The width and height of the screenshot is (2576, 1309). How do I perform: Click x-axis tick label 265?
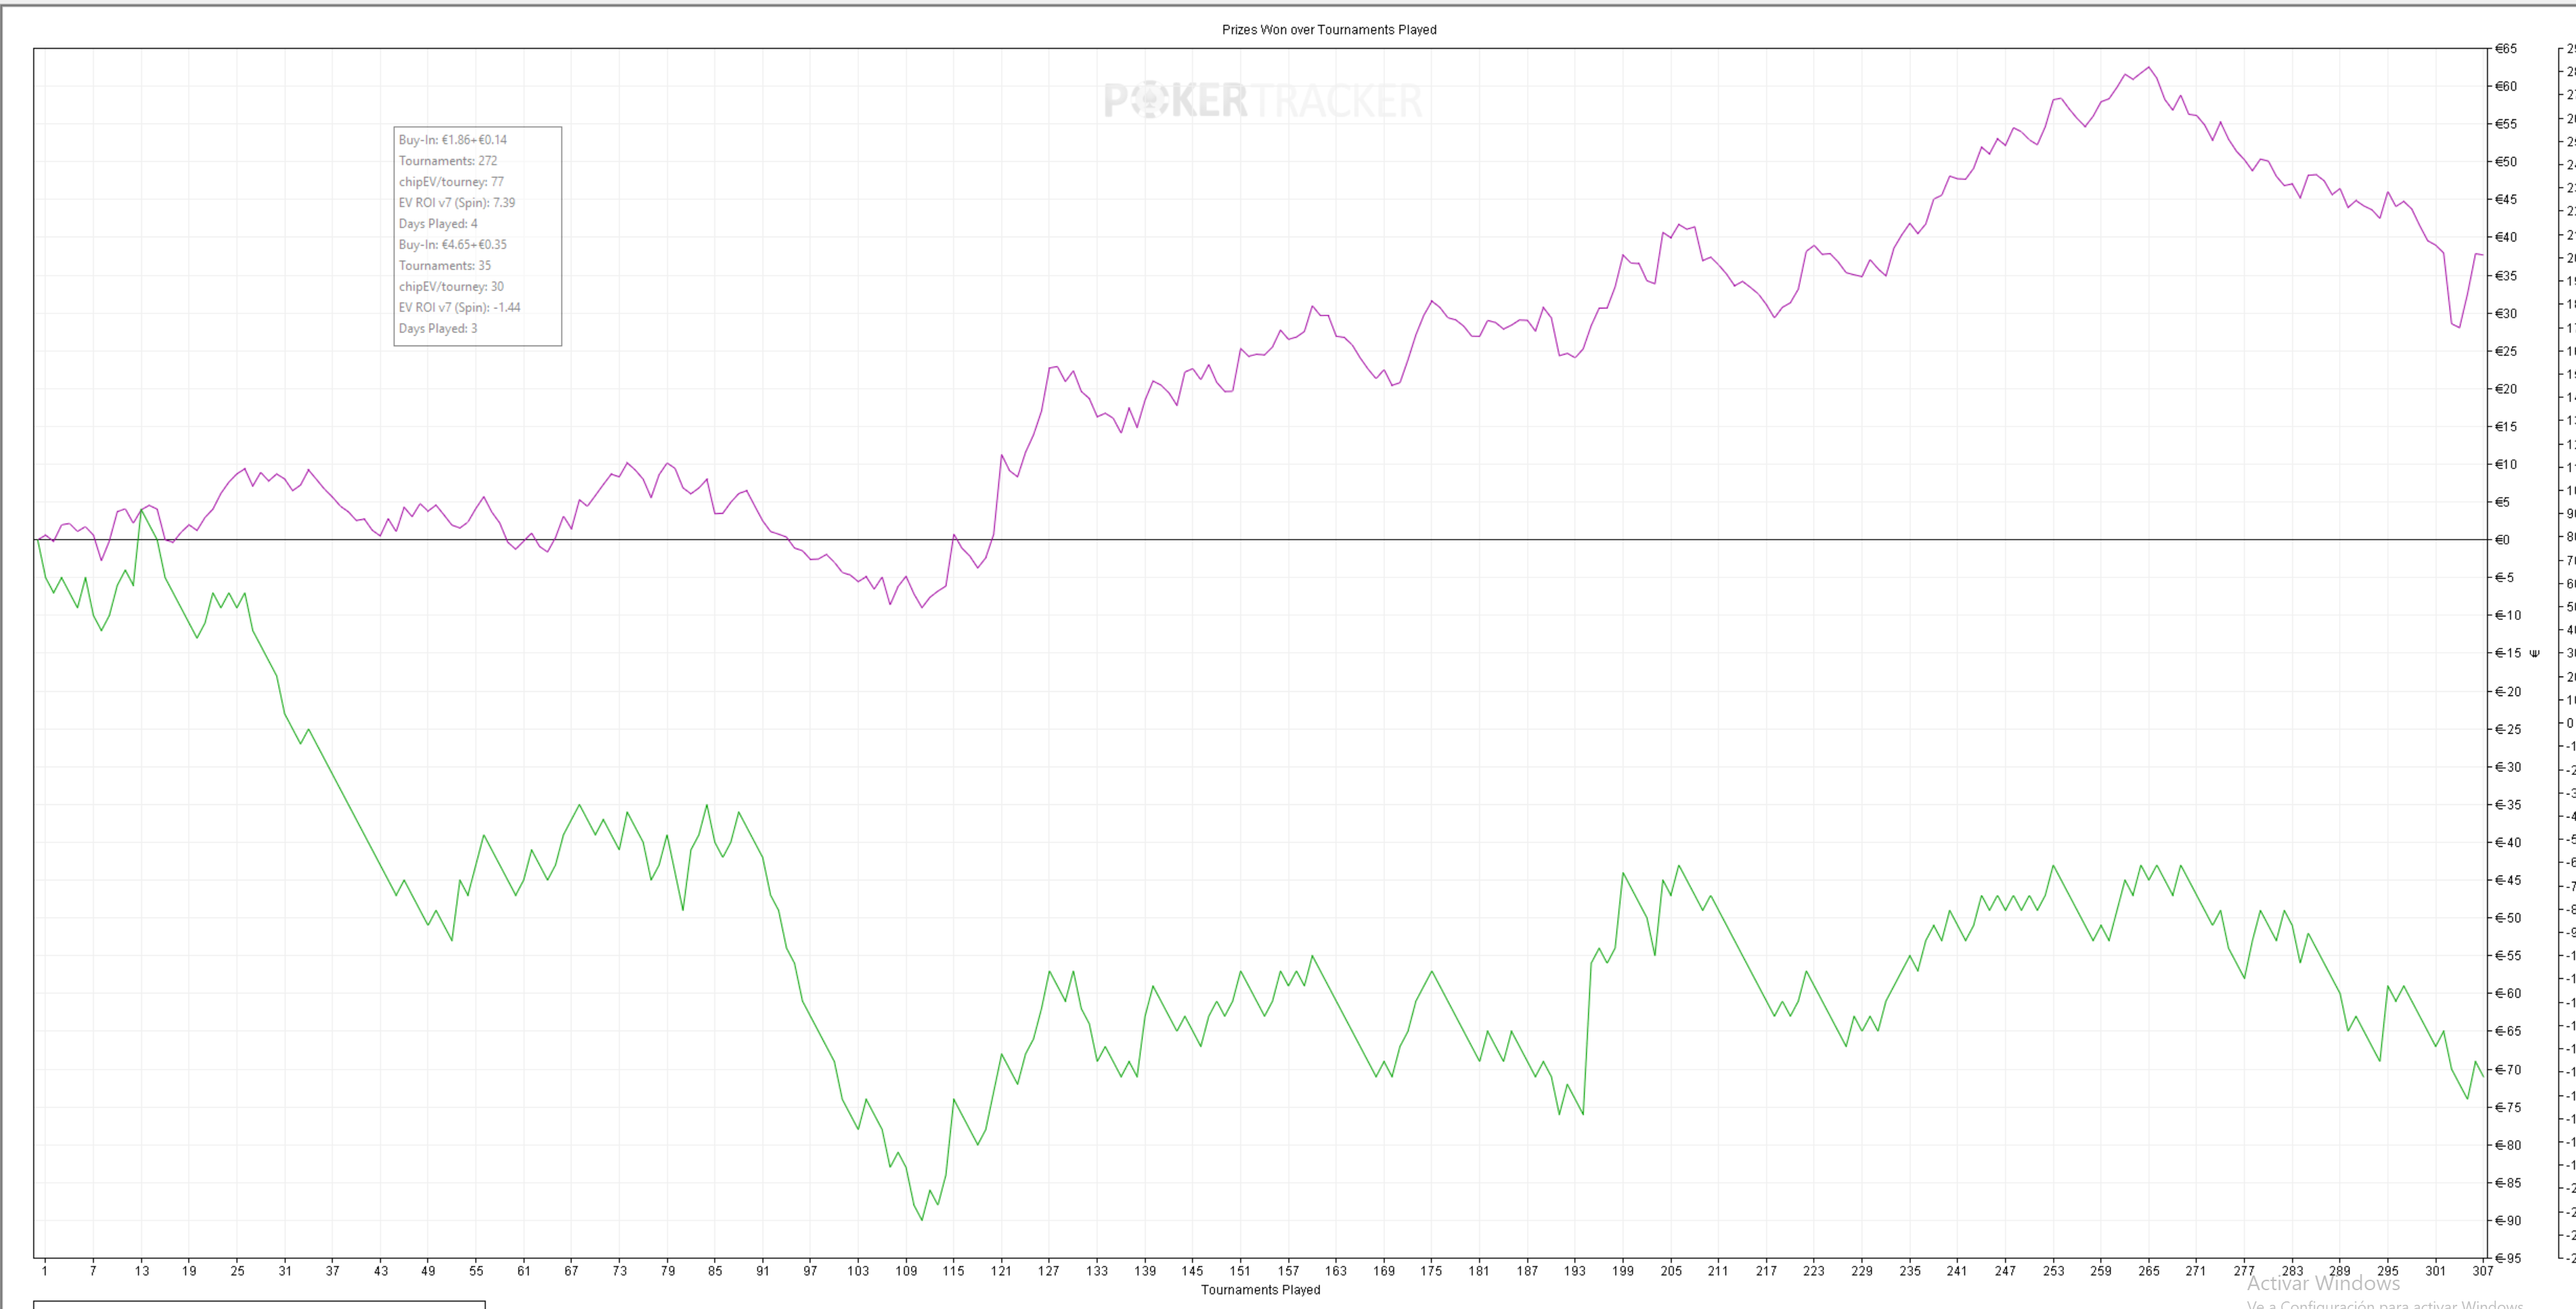tap(2148, 1271)
